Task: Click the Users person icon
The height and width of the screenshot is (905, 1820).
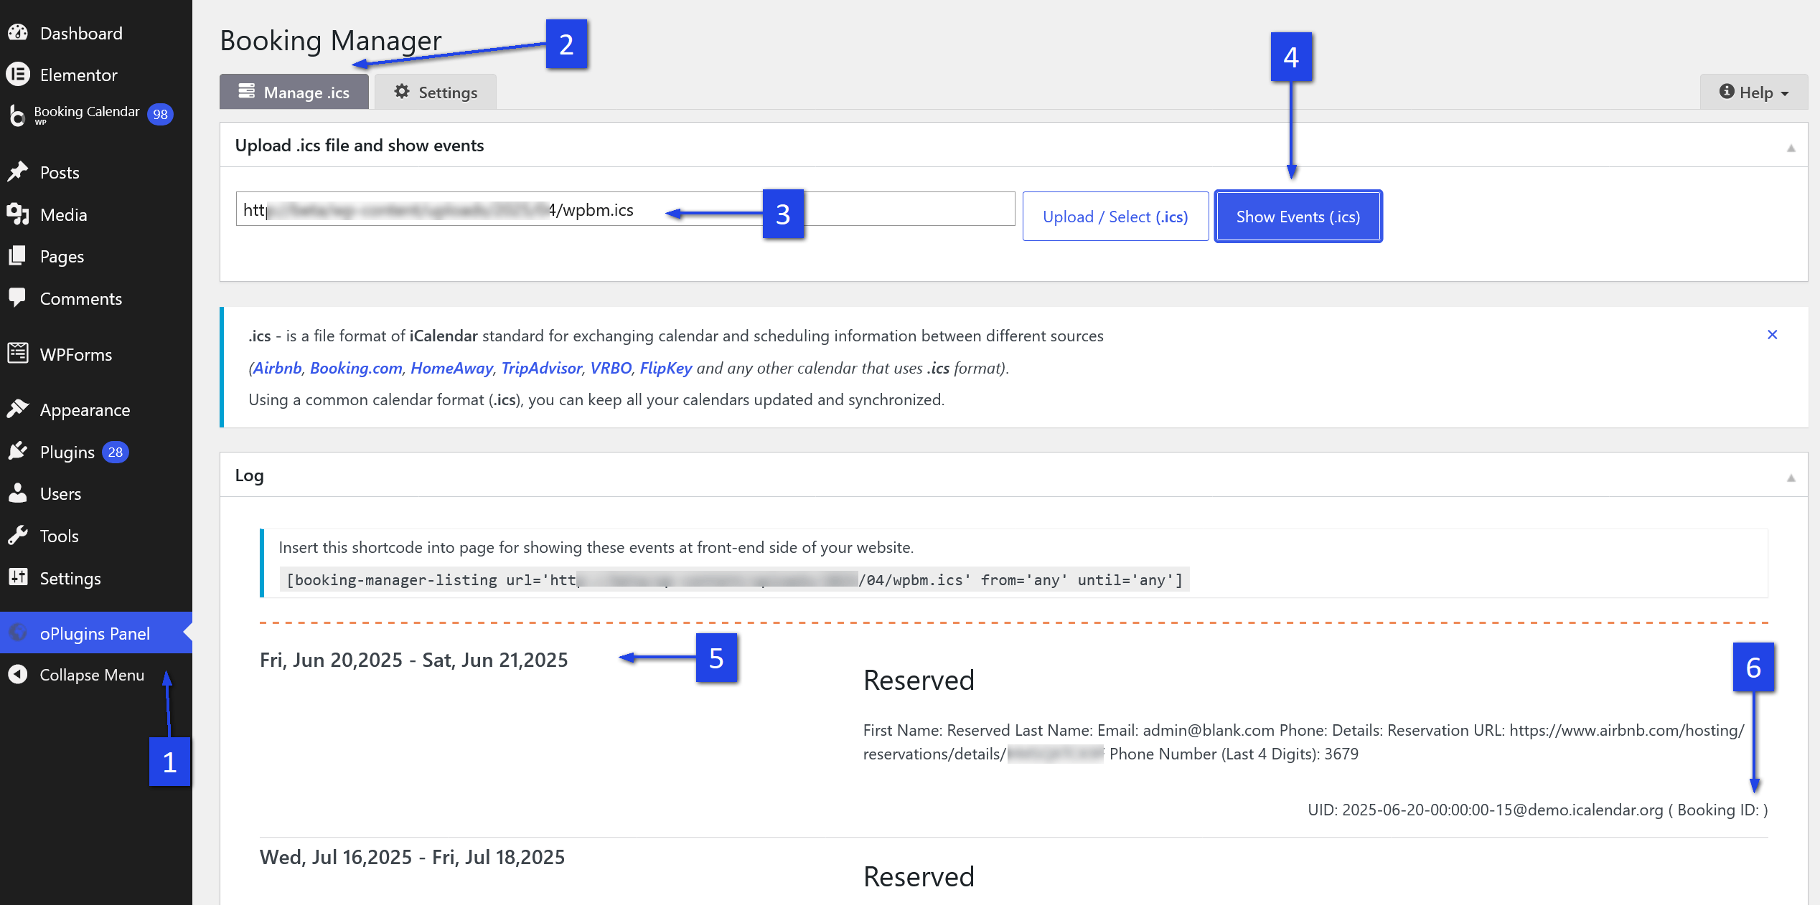Action: click(x=18, y=493)
